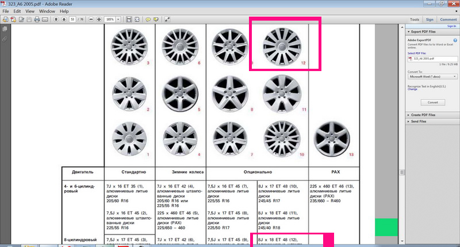The height and width of the screenshot is (247, 460).
Task: Go to previous page with up arrow
Action: 56,19
